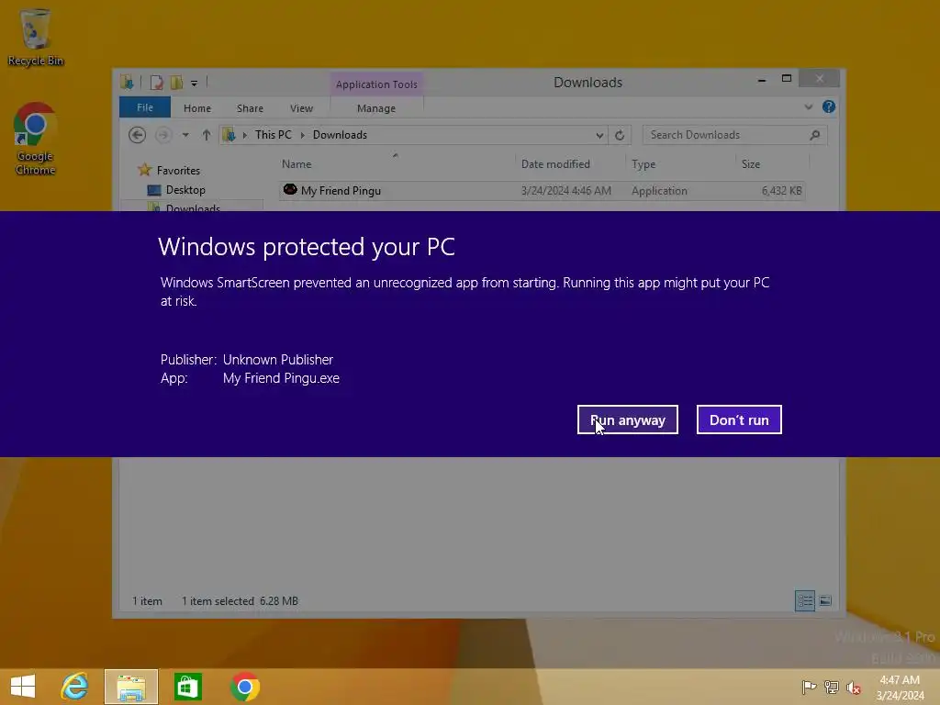Viewport: 940px width, 705px height.
Task: Switch to large icons view
Action: (825, 600)
